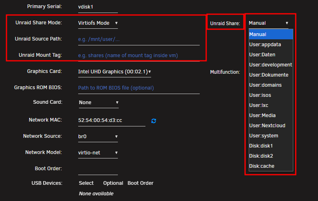
Task: Click the Graphics ROM BIOS path field
Action: [139, 88]
